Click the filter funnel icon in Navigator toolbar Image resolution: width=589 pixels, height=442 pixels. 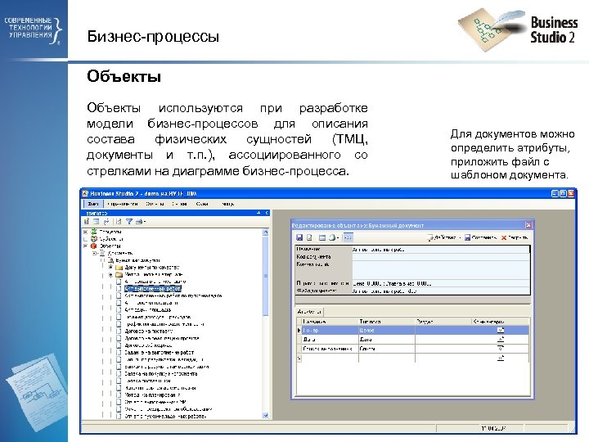click(x=129, y=221)
